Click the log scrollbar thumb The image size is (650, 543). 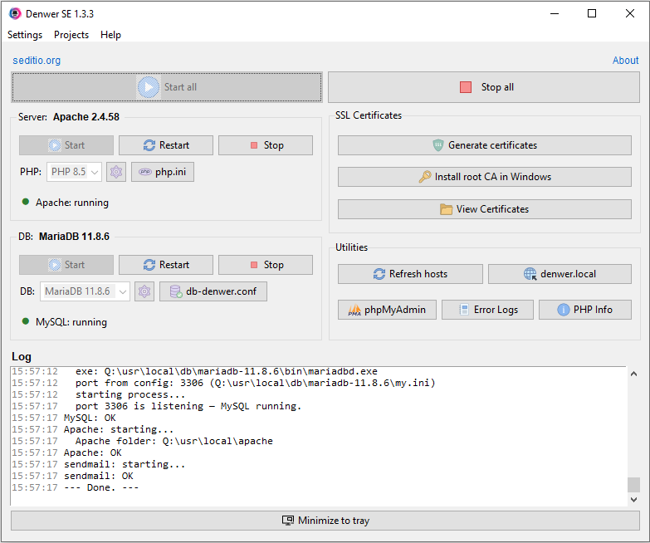(634, 485)
